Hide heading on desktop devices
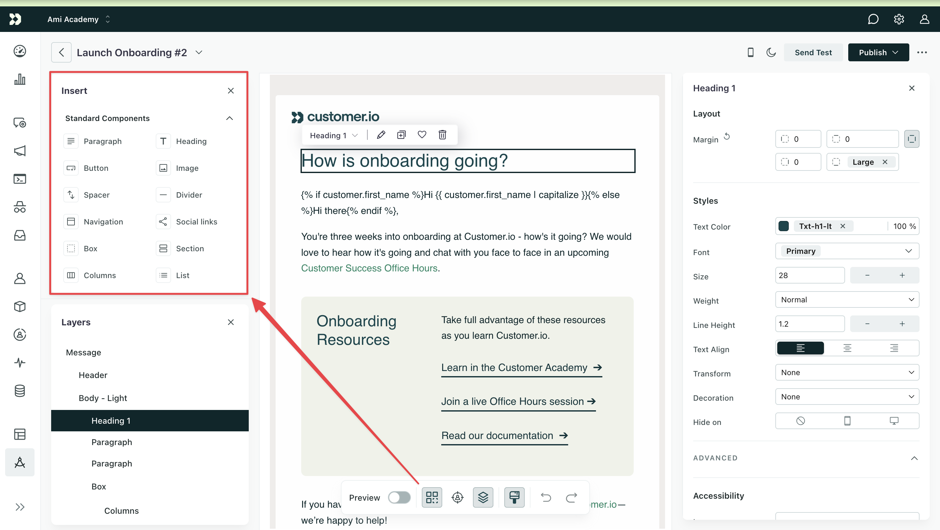Viewport: 940px width, 530px height. coord(894,421)
